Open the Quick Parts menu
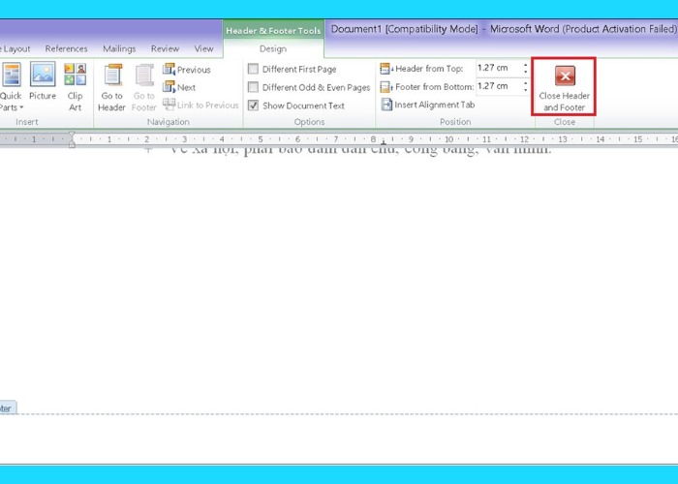Screen dimensions: 678x484 (11, 87)
